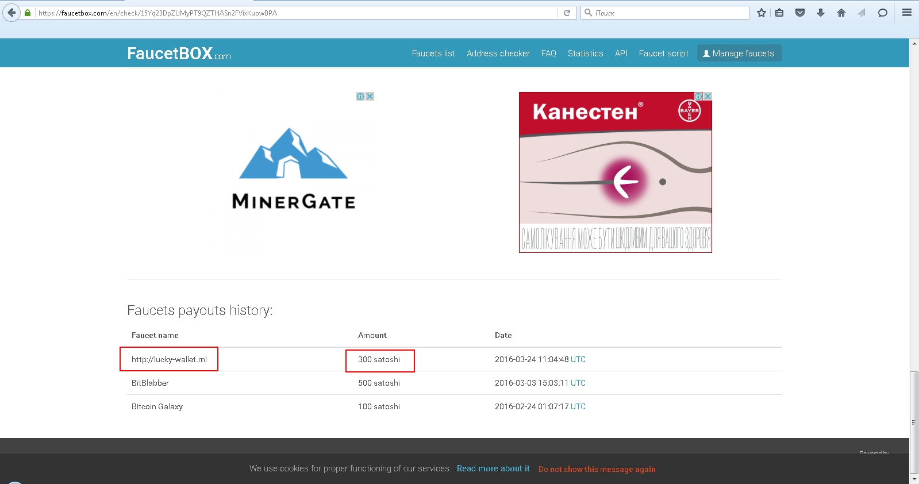Click the browser back arrow button
This screenshot has width=919, height=484.
pos(11,13)
